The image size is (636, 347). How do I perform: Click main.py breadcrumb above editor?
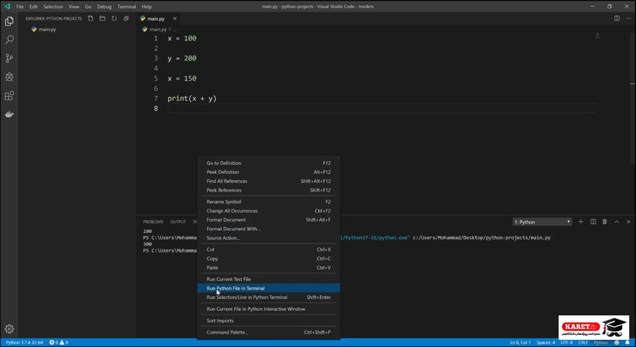click(x=158, y=29)
